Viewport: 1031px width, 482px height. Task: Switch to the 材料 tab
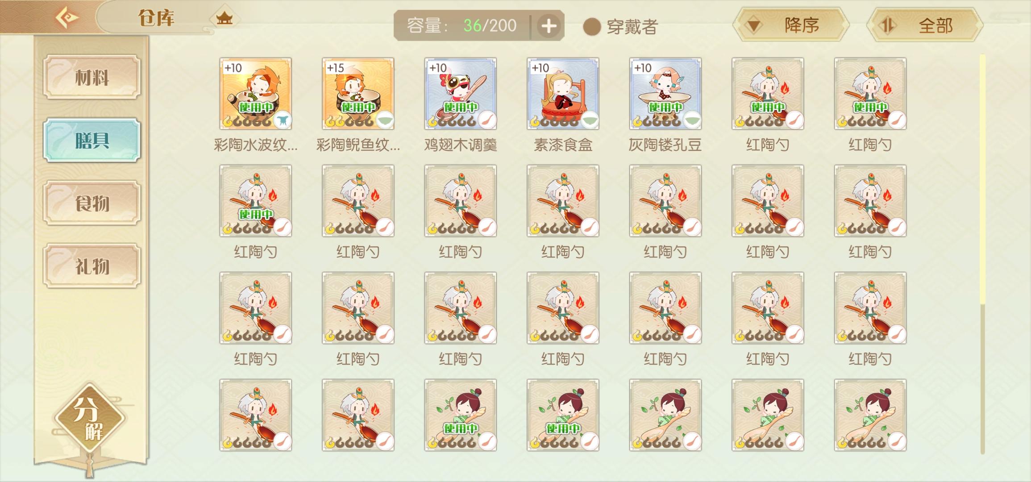click(92, 77)
